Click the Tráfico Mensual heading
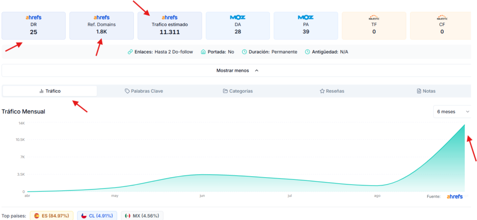The image size is (477, 220). 23,112
